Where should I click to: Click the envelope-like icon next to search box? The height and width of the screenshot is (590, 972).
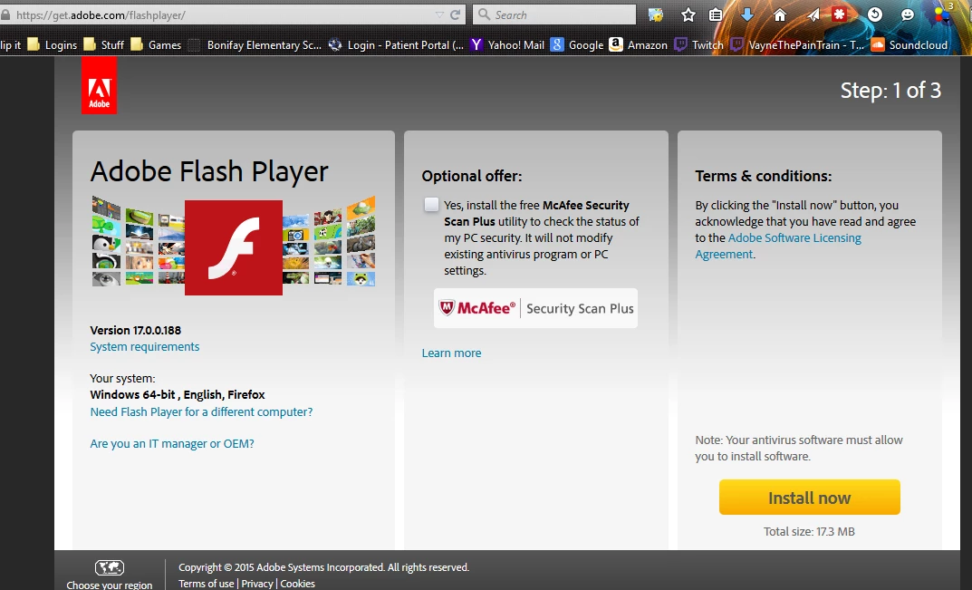click(656, 15)
